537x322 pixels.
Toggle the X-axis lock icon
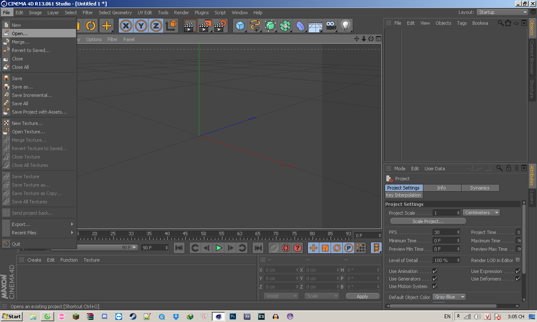coord(125,26)
